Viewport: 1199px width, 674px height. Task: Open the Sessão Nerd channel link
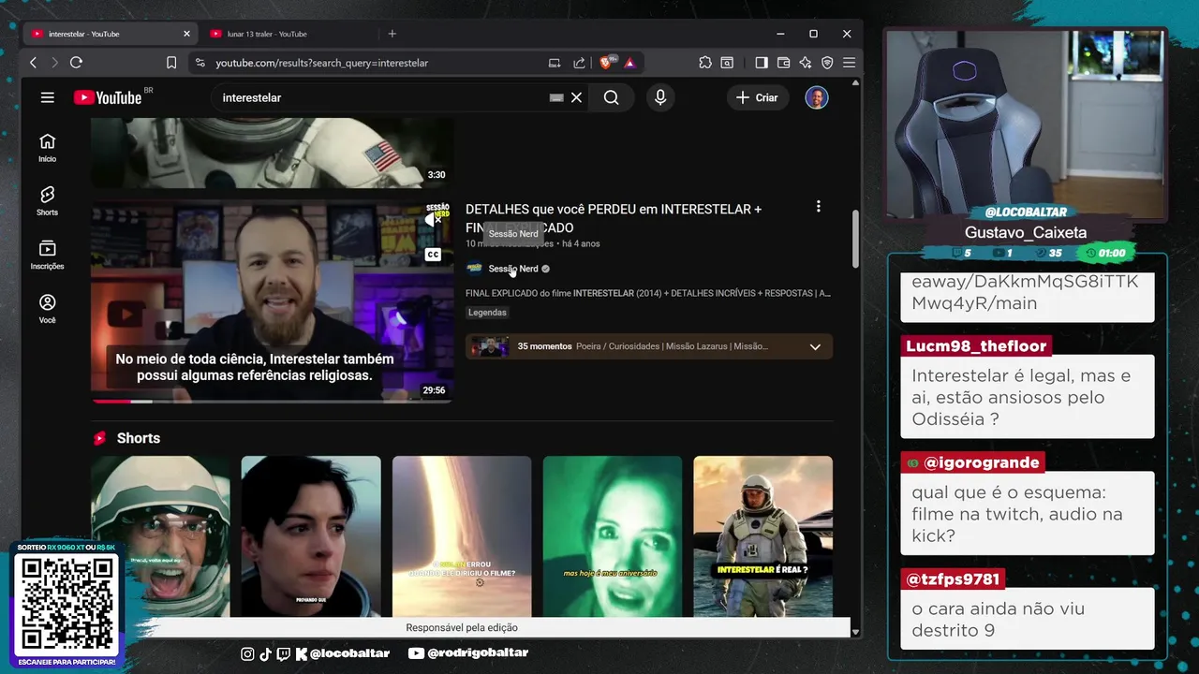point(513,269)
